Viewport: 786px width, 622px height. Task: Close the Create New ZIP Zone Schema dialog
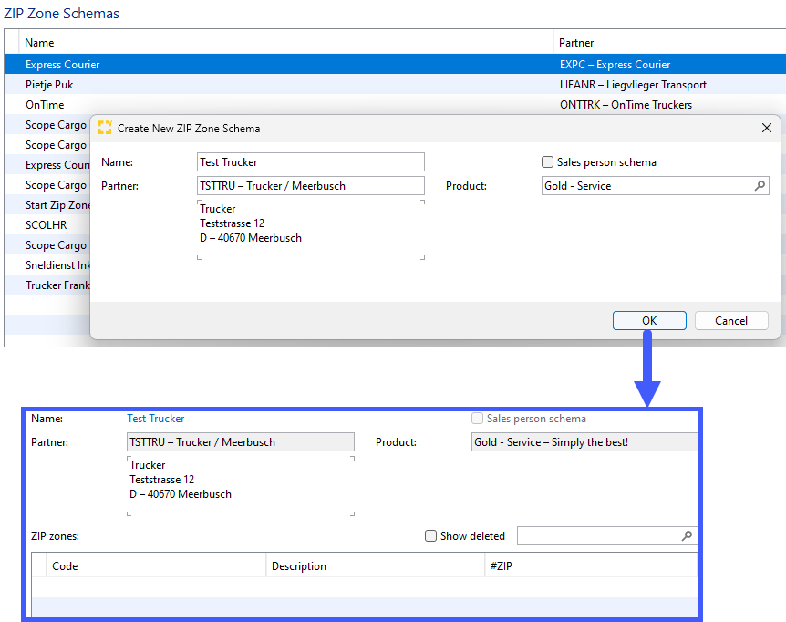click(767, 128)
